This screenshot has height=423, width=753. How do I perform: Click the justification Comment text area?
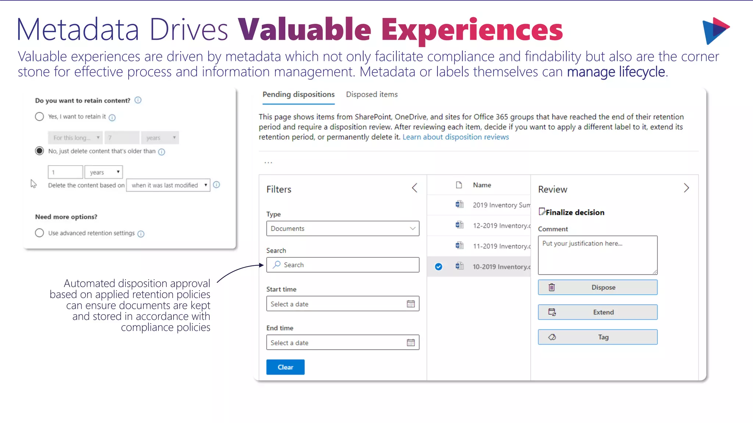598,255
